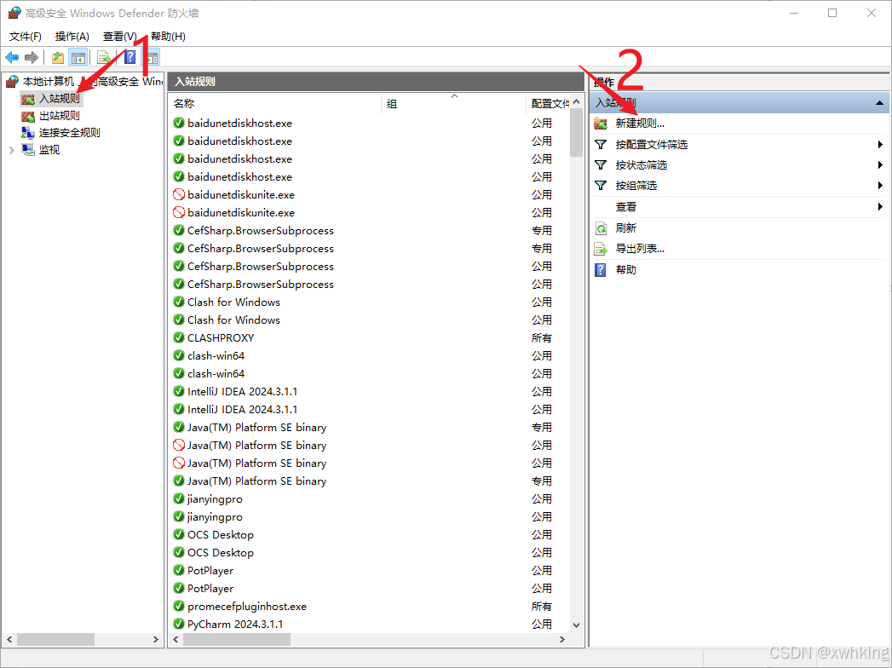Click the green allow icon of PyCharm 2024.3.1.1
Screen dimensions: 892x668
[179, 625]
